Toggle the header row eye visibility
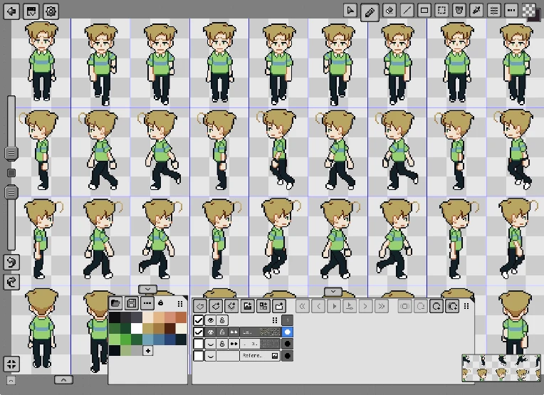The width and height of the screenshot is (544, 395). [210, 320]
